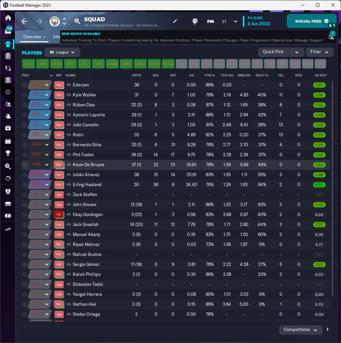The width and height of the screenshot is (341, 343).
Task: Open the Dev. Centre boot sidebar icon
Action: (x=8, y=229)
